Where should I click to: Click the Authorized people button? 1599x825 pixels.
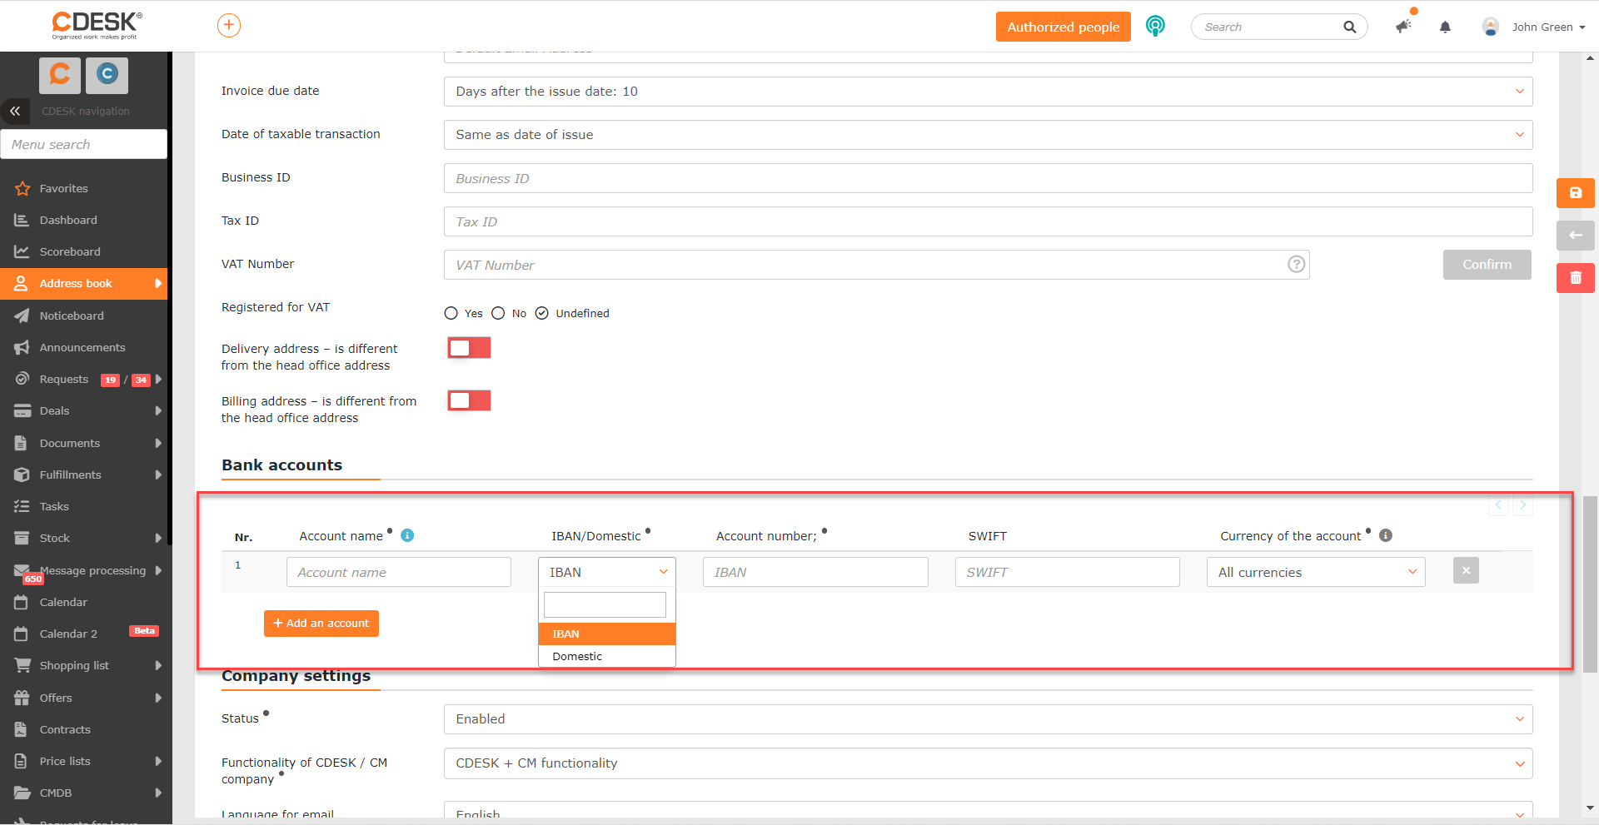click(x=1064, y=27)
